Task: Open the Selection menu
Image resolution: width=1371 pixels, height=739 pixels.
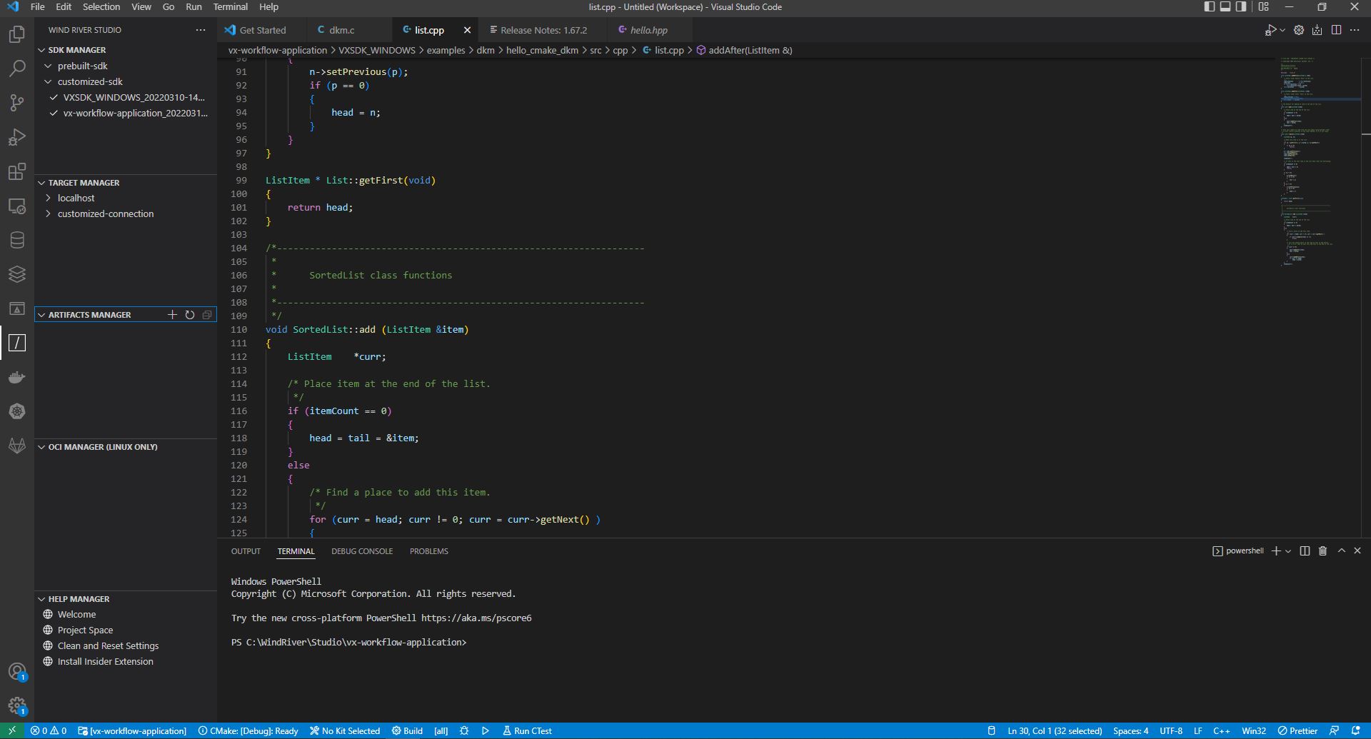Action: coord(101,7)
